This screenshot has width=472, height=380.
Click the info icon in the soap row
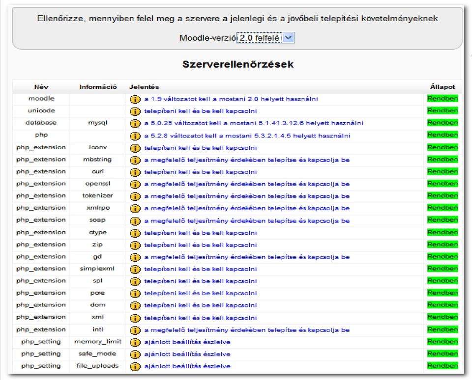pos(135,221)
